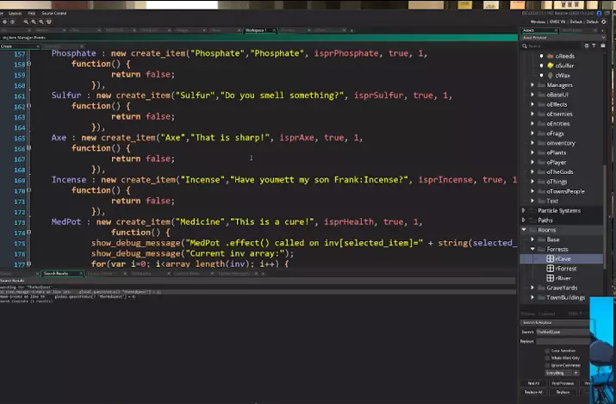This screenshot has height=404, width=616.
Task: Select the oTownsPeople folder
Action: pyautogui.click(x=565, y=191)
